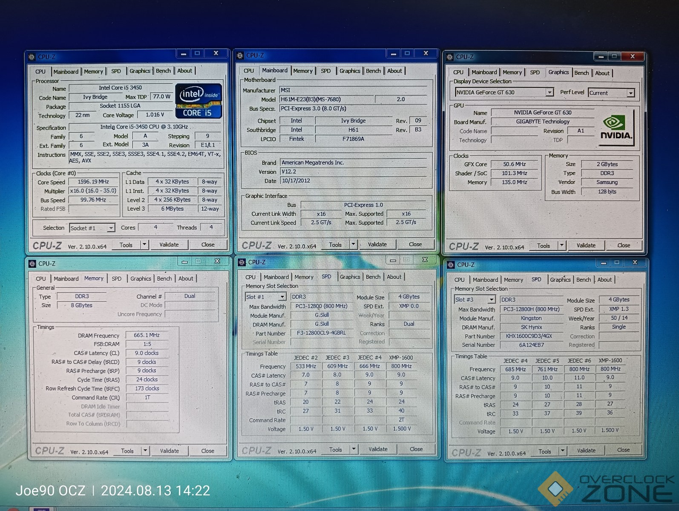This screenshot has height=511, width=679.
Task: Minimize the MSI Mainboard window
Action: (x=393, y=54)
